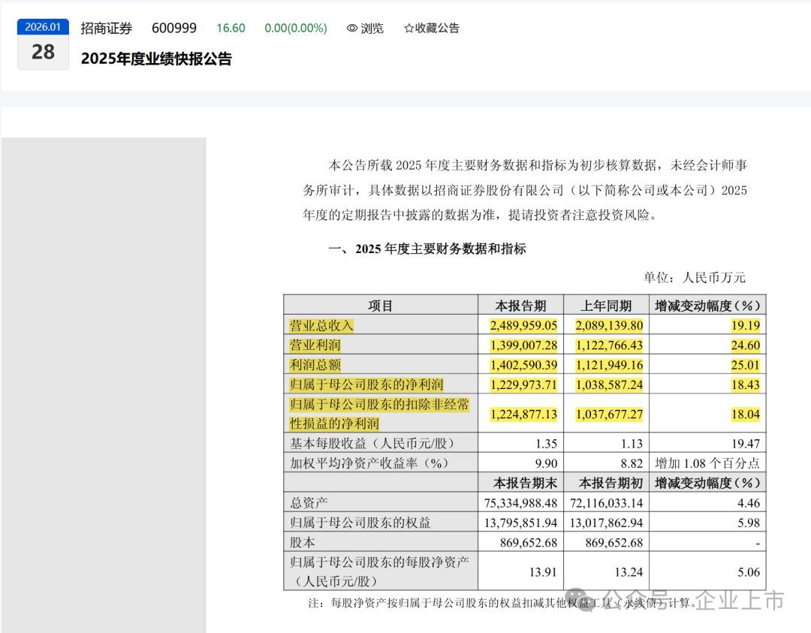
Task: Click the value 1,229,973.71
Action: [x=523, y=384]
